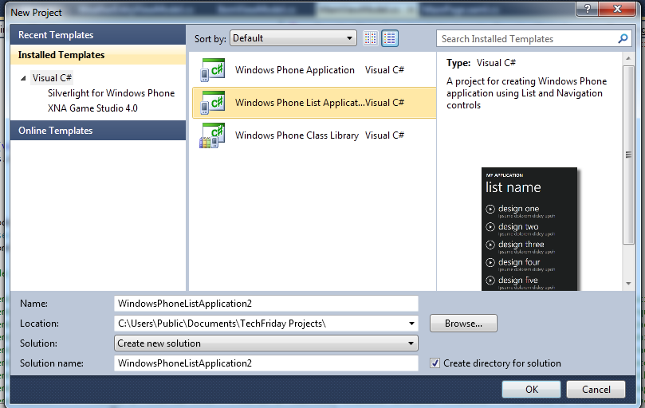This screenshot has width=645, height=408.
Task: Click the Windows Phone Class Library icon
Action: click(x=212, y=135)
